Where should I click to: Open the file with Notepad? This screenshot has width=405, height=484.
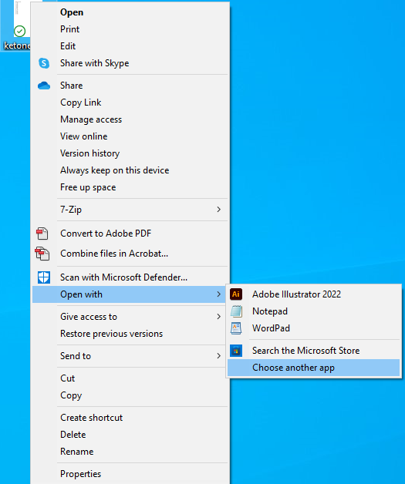point(313,311)
